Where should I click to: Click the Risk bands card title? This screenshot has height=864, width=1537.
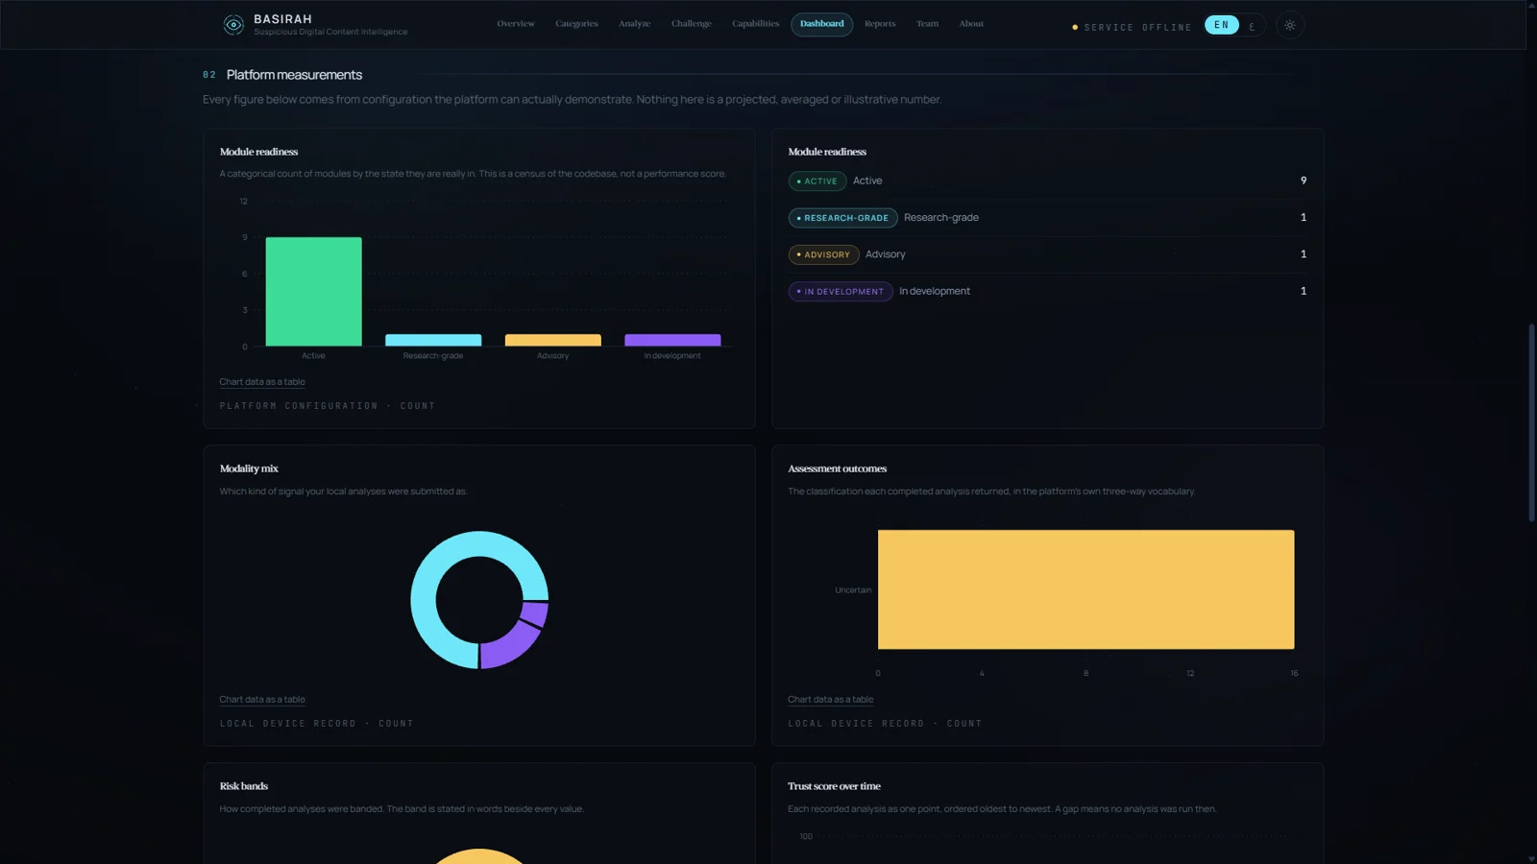click(243, 786)
